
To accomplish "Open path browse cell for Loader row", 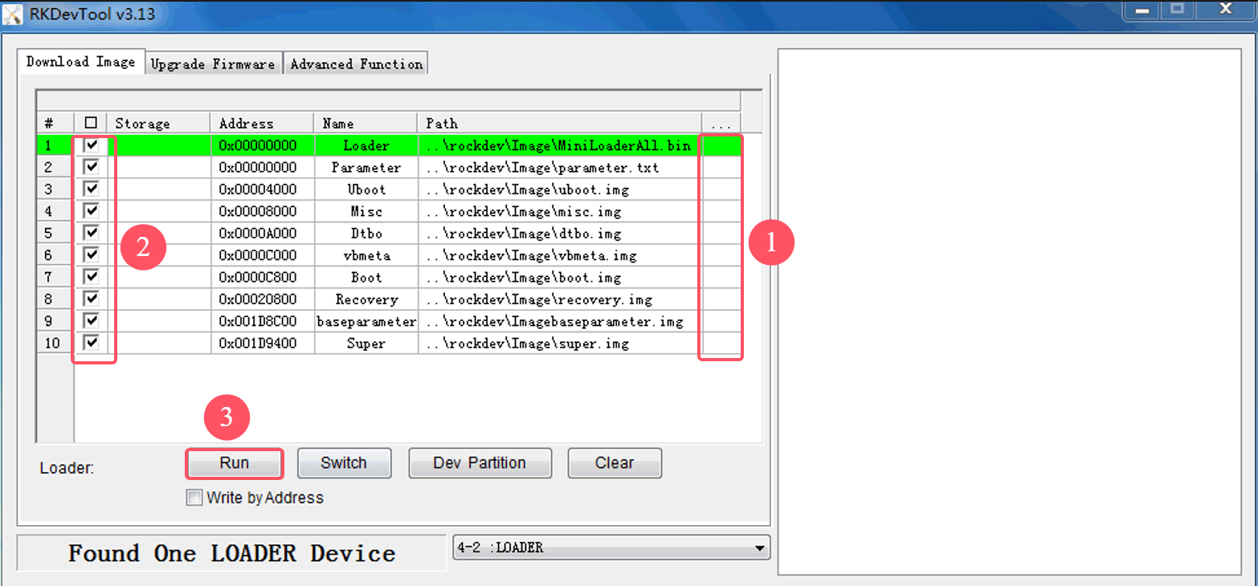I will click(x=721, y=145).
